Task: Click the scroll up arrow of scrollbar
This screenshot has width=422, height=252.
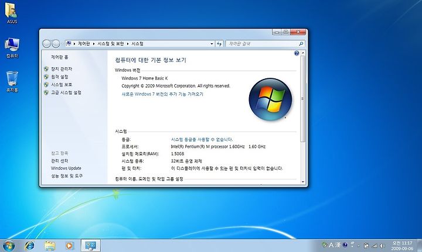Action: (x=303, y=53)
